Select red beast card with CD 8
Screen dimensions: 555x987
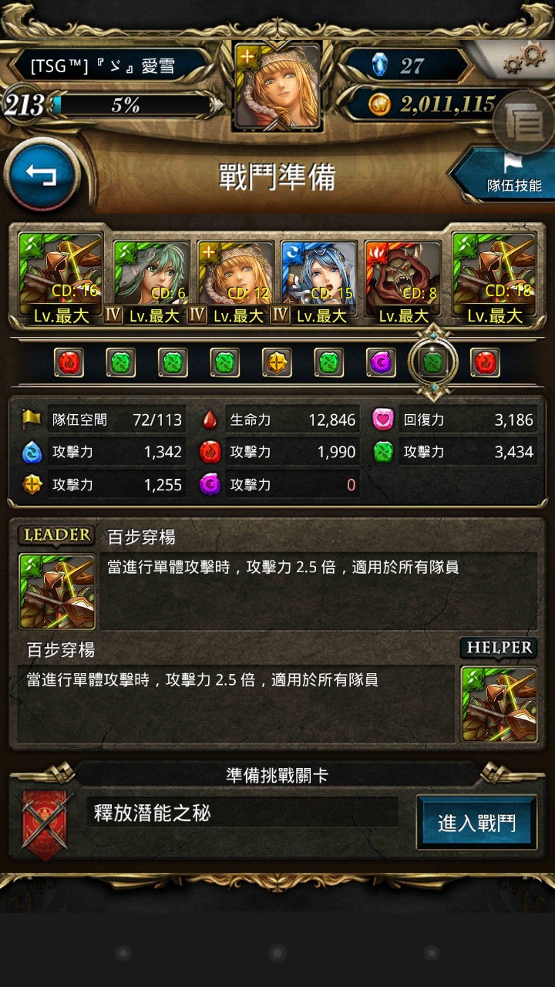point(403,282)
